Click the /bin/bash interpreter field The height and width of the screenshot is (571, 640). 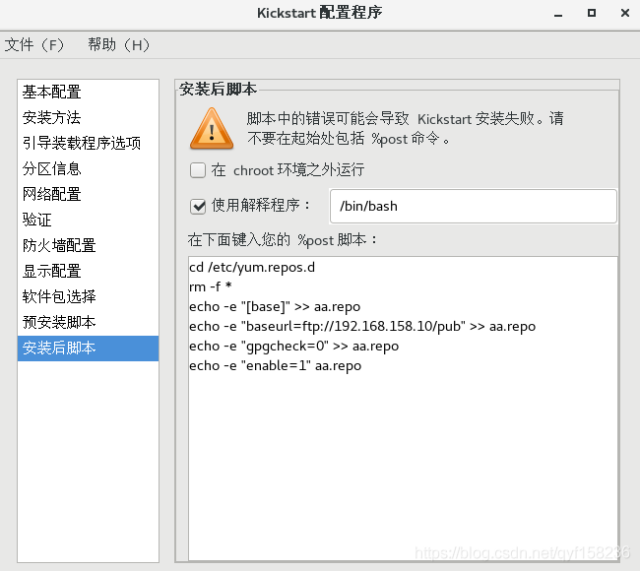pos(473,206)
